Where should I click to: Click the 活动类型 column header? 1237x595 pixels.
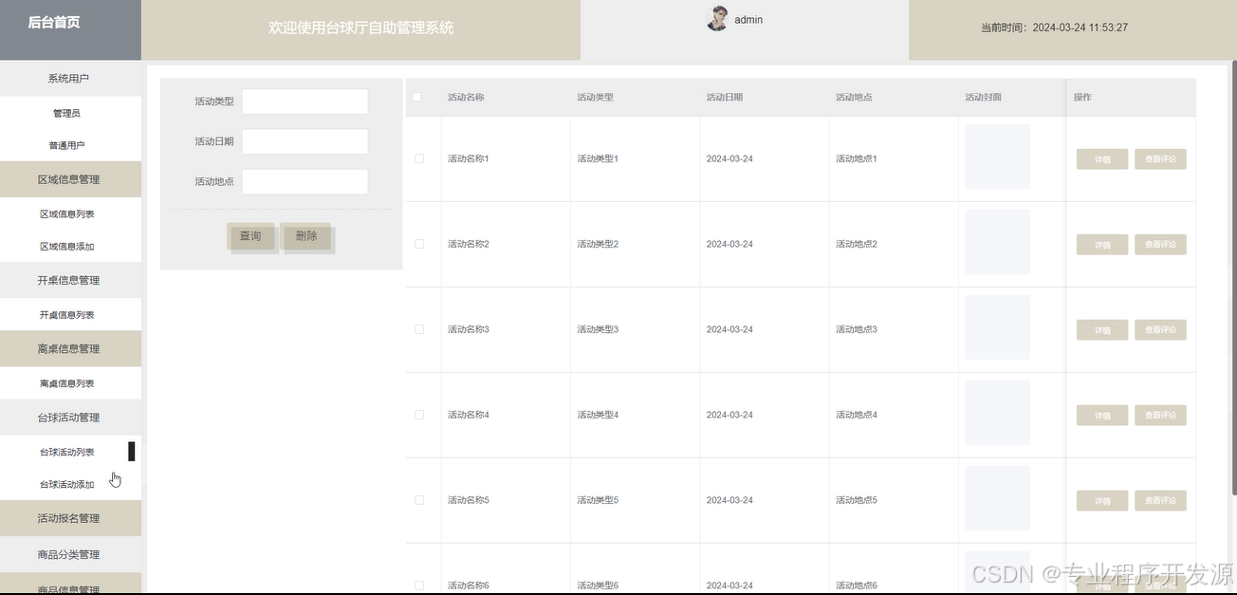595,97
